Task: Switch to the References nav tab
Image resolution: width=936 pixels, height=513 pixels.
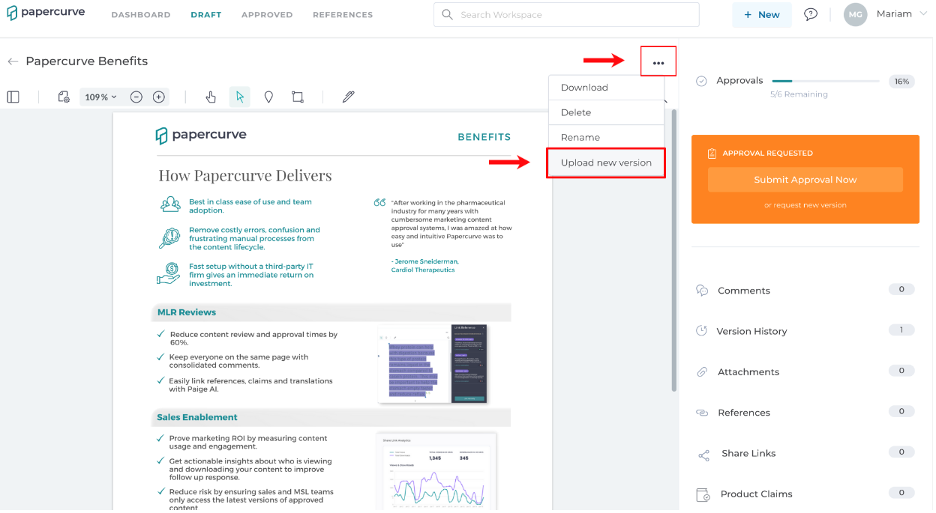Action: point(343,15)
